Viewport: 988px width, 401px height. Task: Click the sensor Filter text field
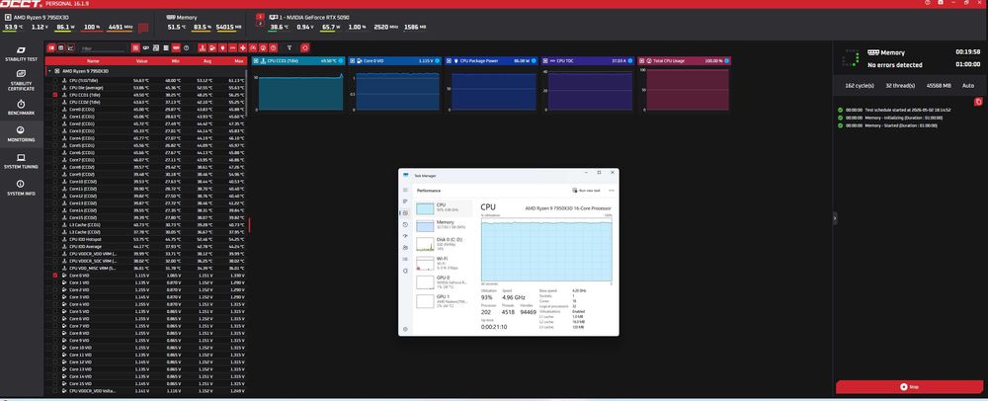pyautogui.click(x=103, y=48)
